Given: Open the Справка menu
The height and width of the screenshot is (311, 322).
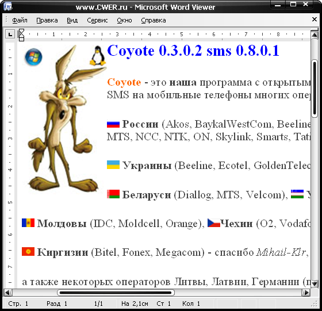Looking at the screenshot, I should point(153,20).
